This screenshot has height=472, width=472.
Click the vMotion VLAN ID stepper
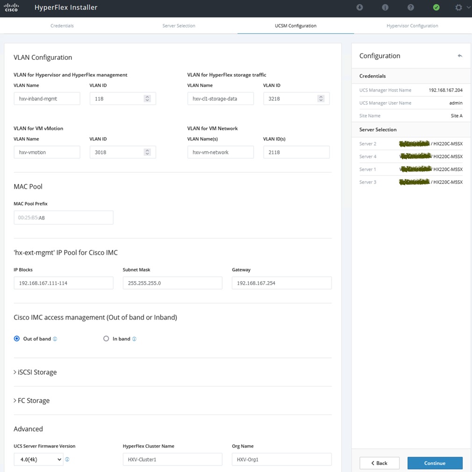[147, 152]
